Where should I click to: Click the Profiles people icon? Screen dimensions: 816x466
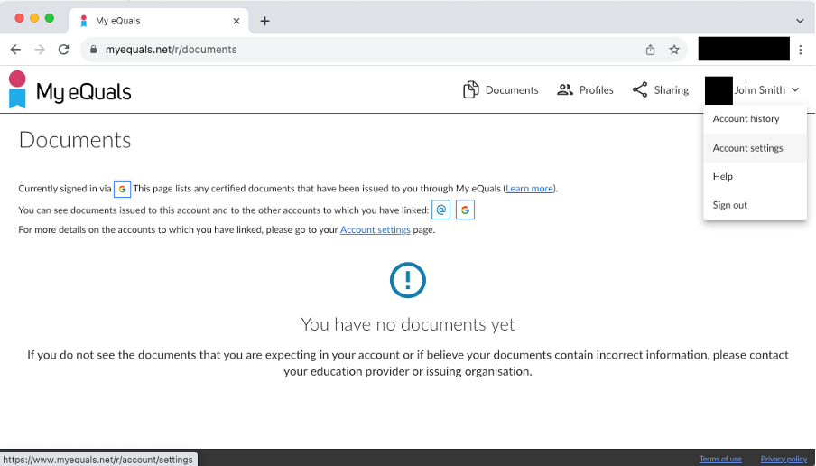pos(565,89)
